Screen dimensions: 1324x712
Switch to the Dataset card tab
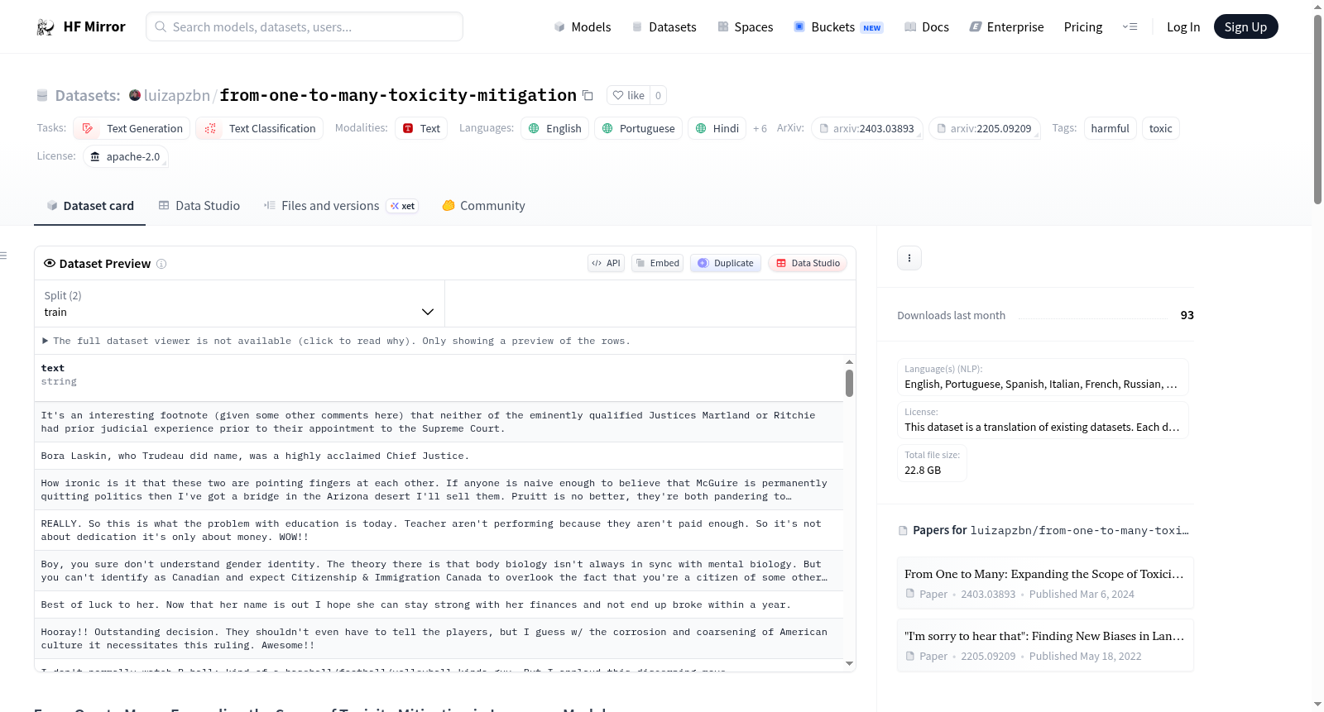click(x=89, y=206)
